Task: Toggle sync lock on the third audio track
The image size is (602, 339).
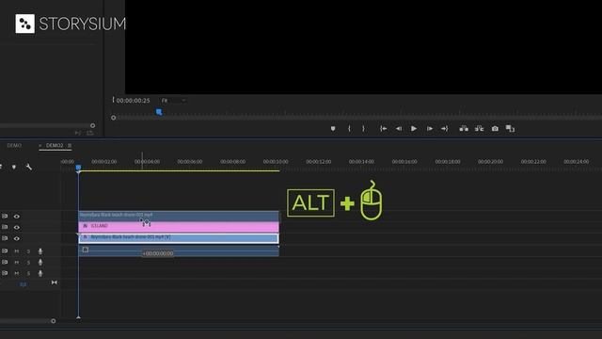Action: tap(5, 273)
